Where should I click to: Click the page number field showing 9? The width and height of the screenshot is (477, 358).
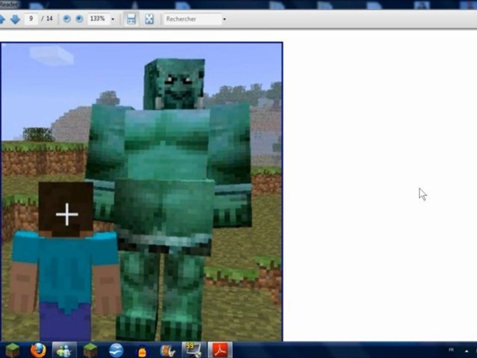point(31,19)
